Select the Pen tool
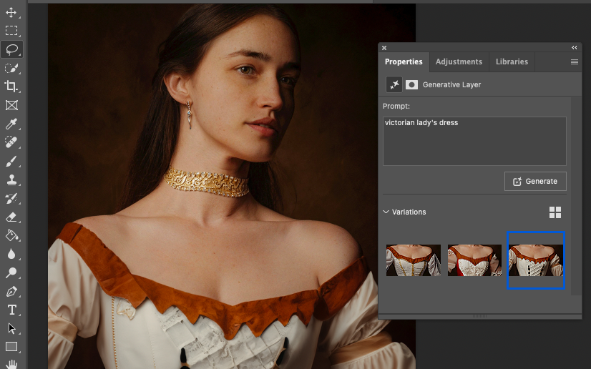Screen dimensions: 591x369 11,291
